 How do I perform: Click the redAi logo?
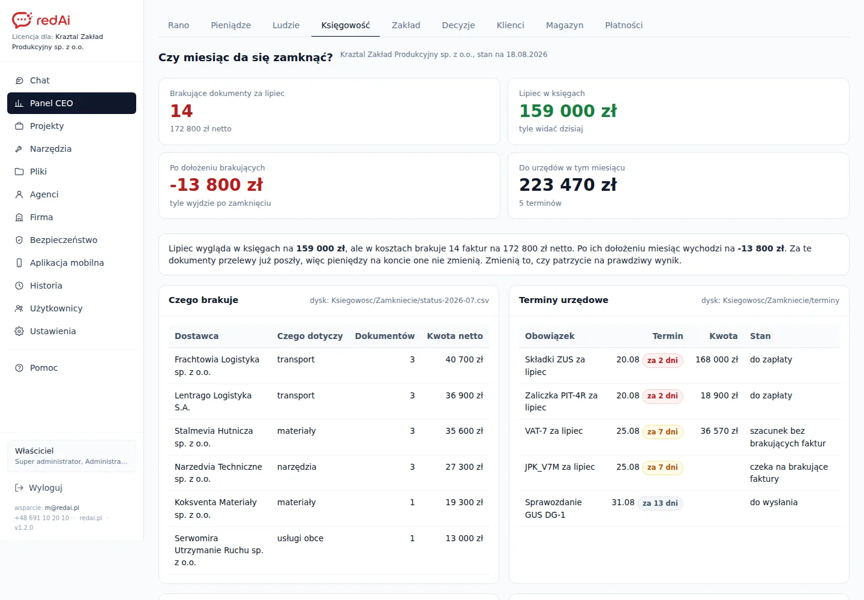(41, 20)
